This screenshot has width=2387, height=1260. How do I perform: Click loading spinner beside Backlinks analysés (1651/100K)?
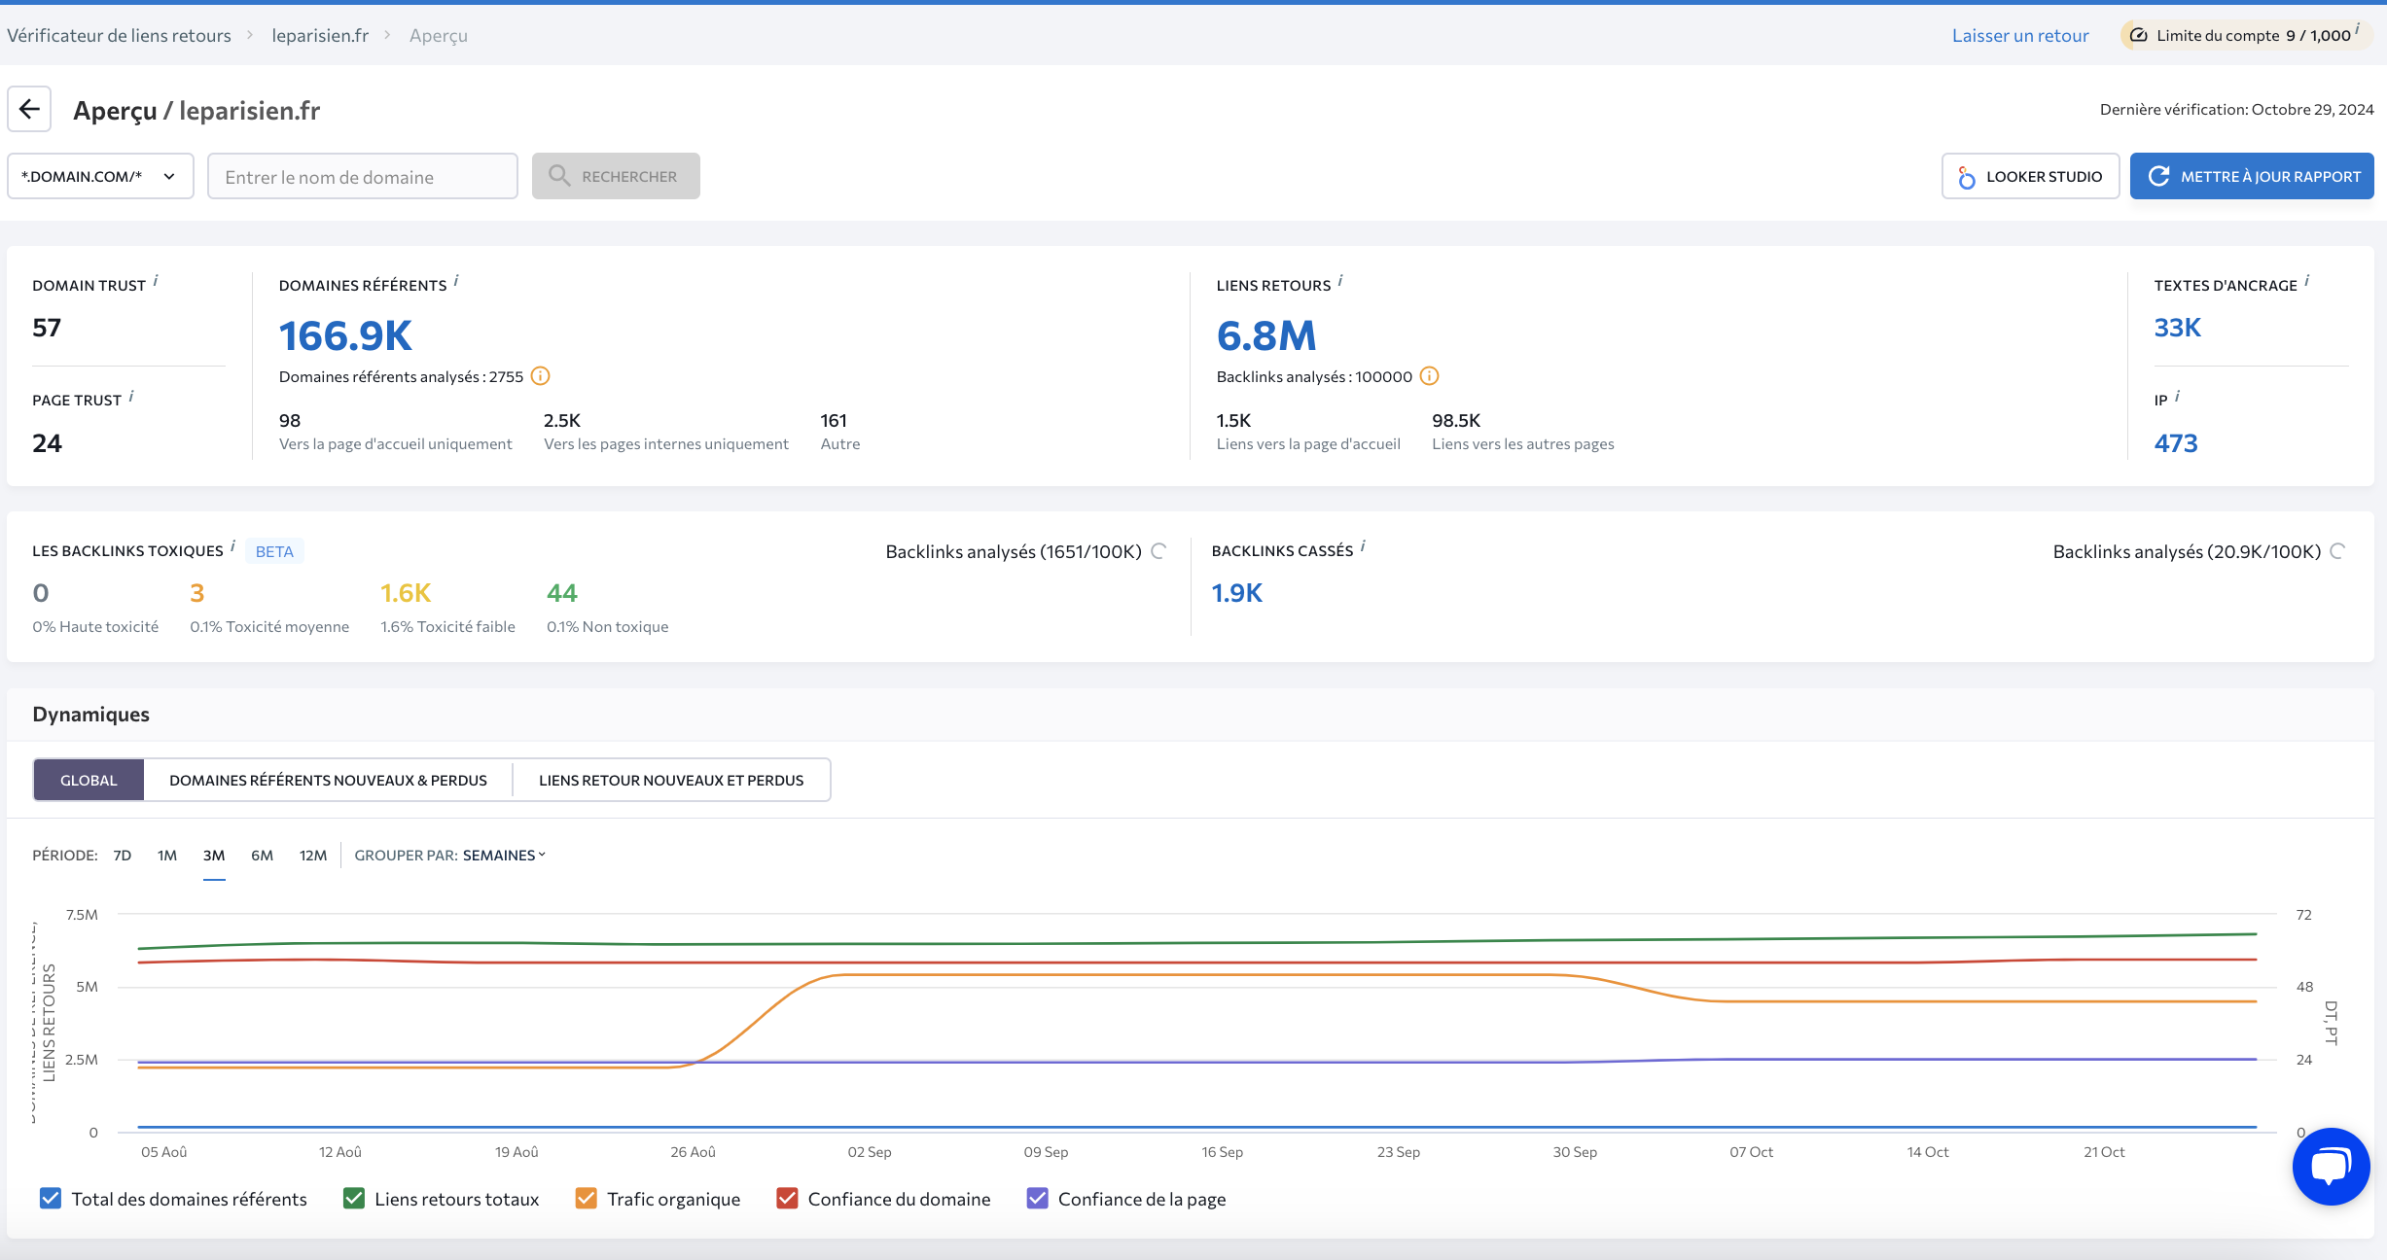click(x=1159, y=551)
